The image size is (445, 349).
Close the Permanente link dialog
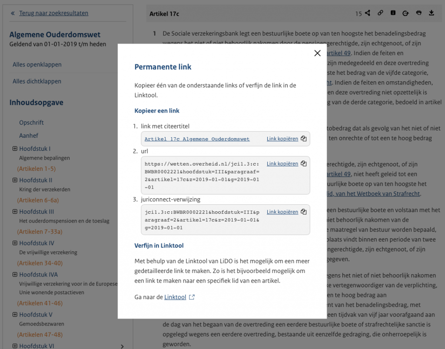[x=317, y=53]
